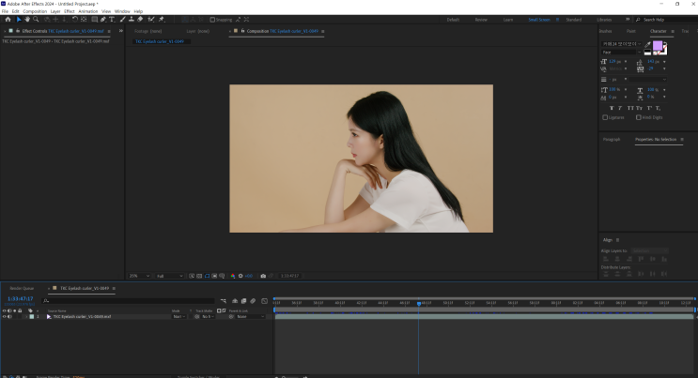
Task: Click the Home icon in toolbar
Action: point(8,19)
